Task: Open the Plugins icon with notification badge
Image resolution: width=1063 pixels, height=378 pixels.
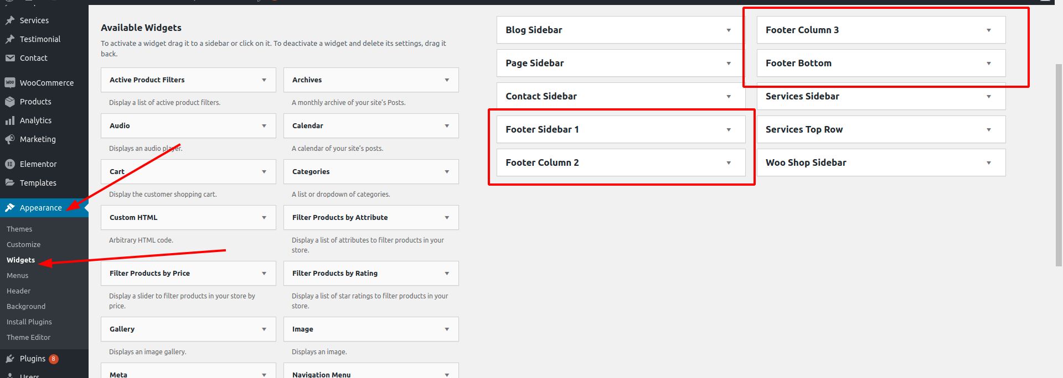Action: [x=9, y=358]
